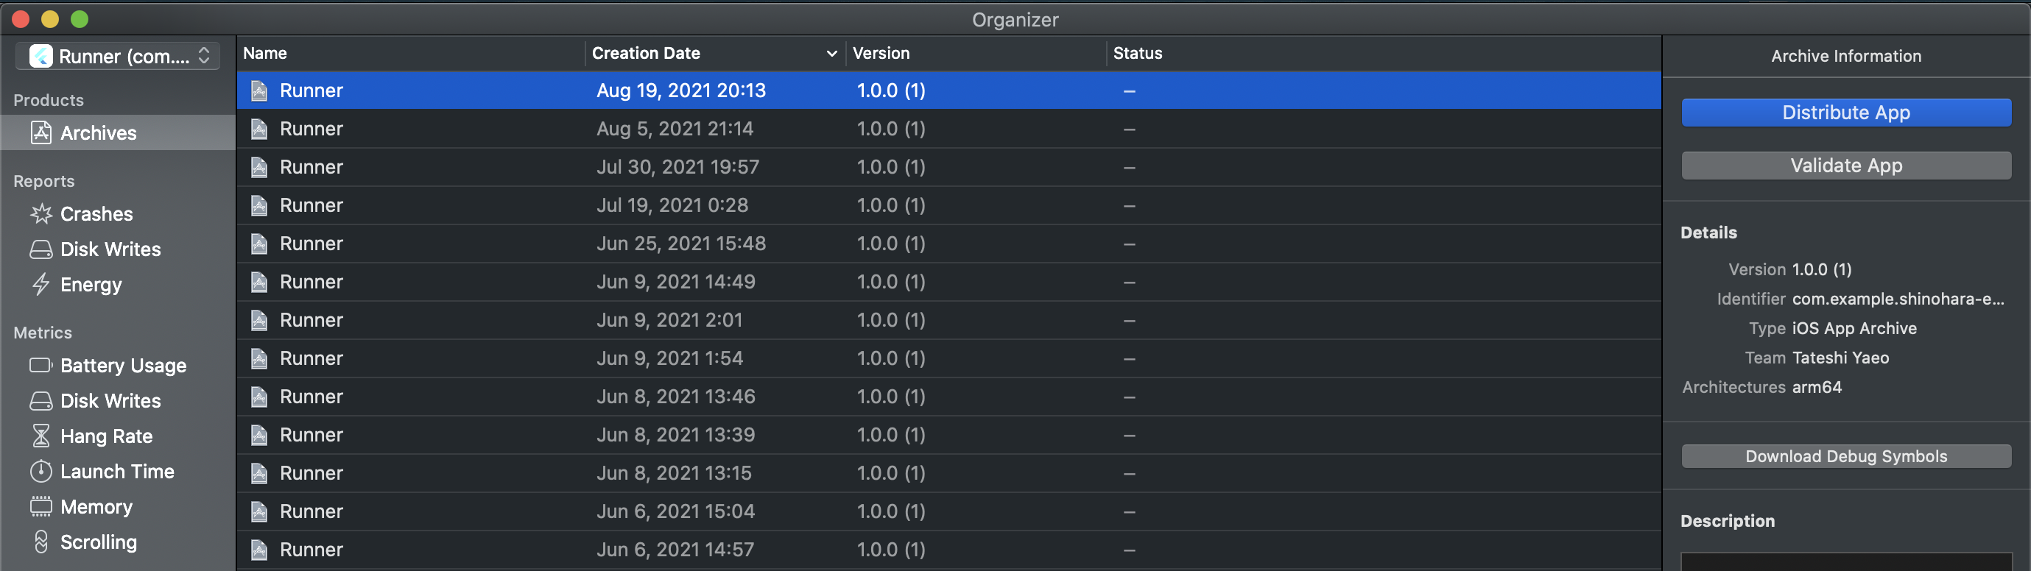Click archive icon for Aug 19, 2021 archive
Screen dimensions: 2031x571
pyautogui.click(x=259, y=91)
